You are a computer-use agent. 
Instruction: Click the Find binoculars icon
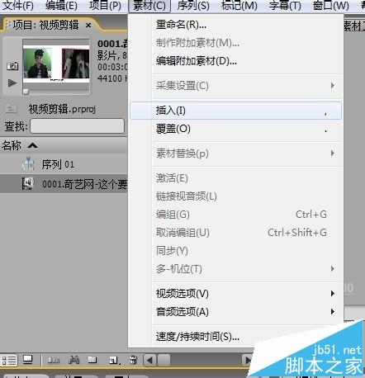click(73, 360)
